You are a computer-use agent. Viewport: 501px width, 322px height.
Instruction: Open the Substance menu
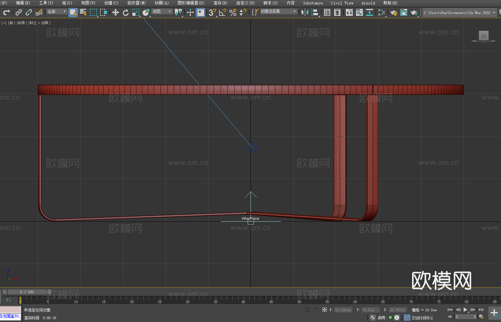click(x=313, y=3)
